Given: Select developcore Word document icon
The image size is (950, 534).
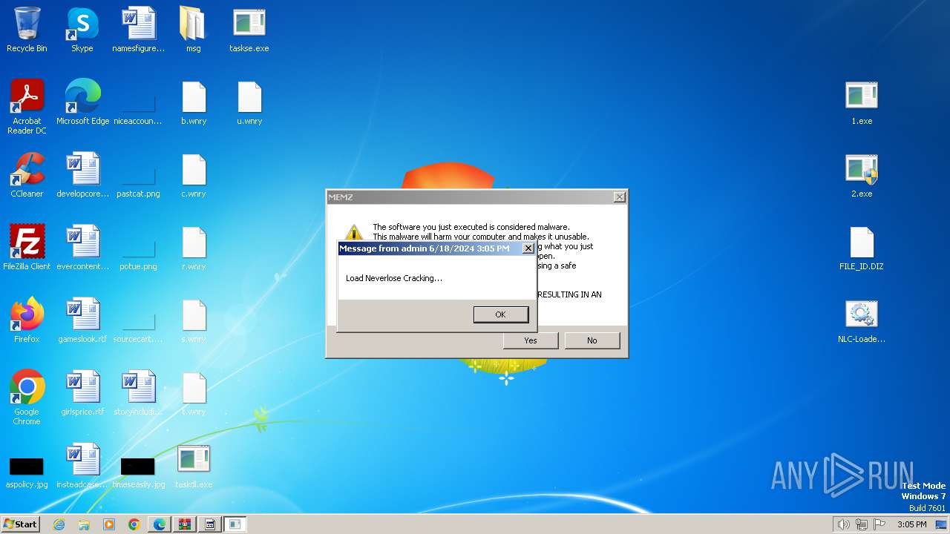Looking at the screenshot, I should point(82,175).
